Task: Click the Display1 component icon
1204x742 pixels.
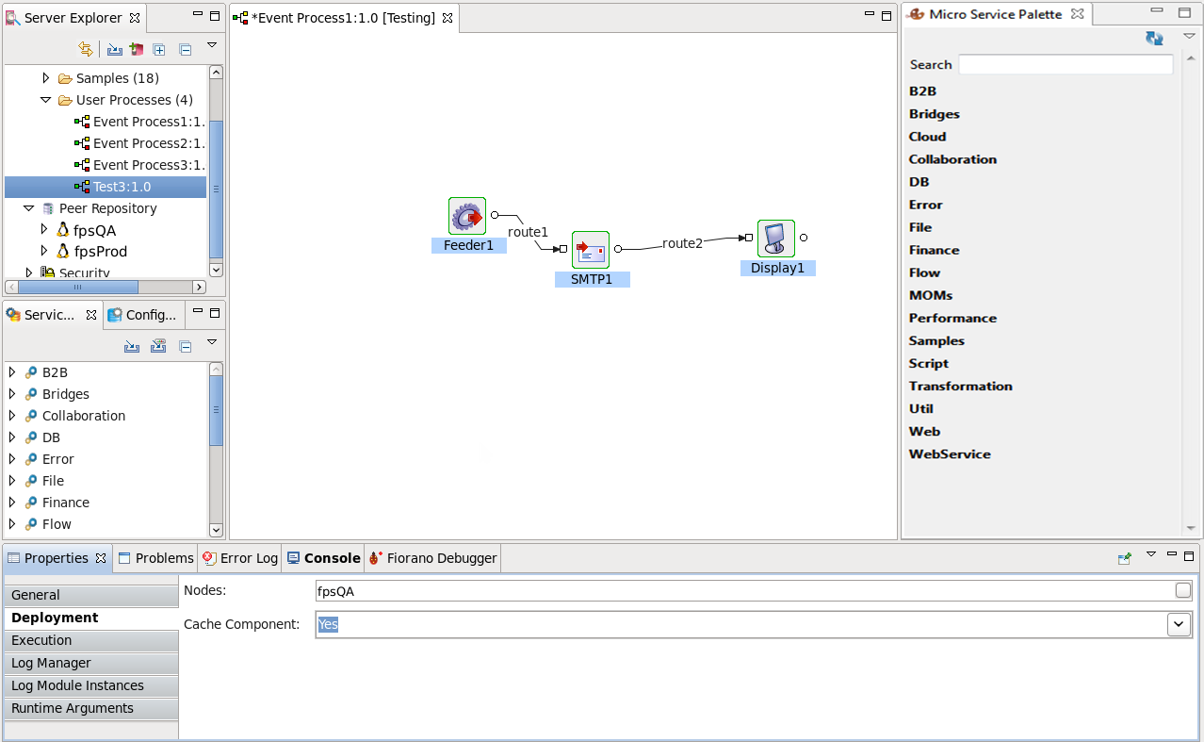Action: point(775,239)
